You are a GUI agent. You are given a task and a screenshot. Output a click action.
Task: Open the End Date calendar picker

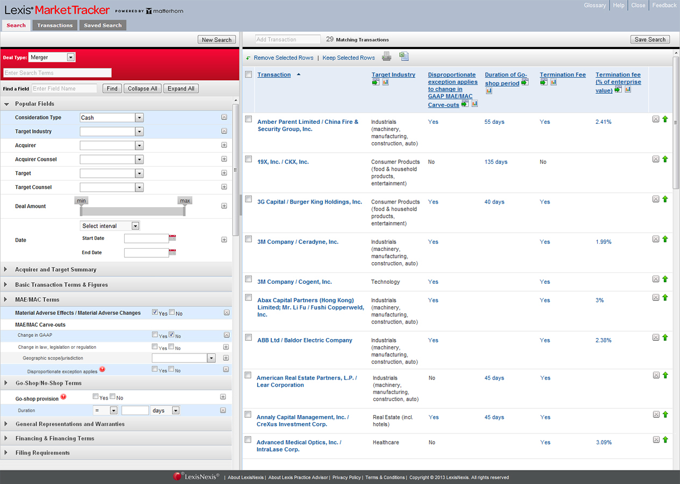(x=173, y=252)
